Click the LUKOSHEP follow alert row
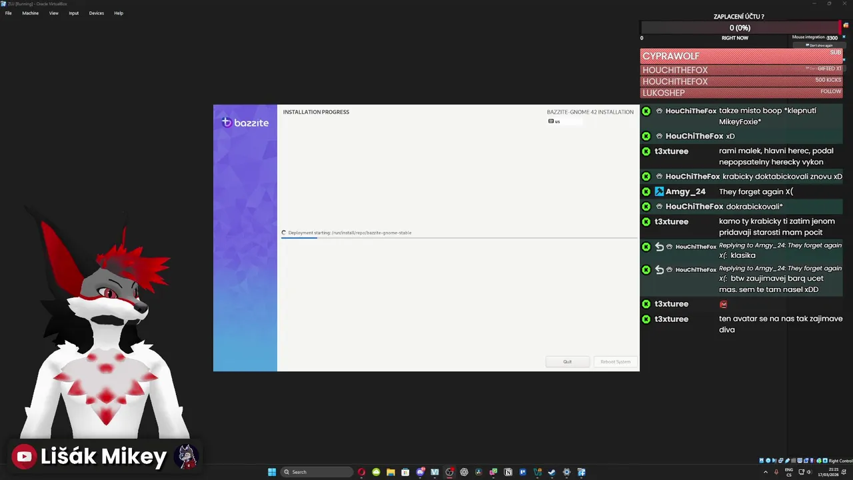Screen dimensions: 853x480 pyautogui.click(x=741, y=93)
